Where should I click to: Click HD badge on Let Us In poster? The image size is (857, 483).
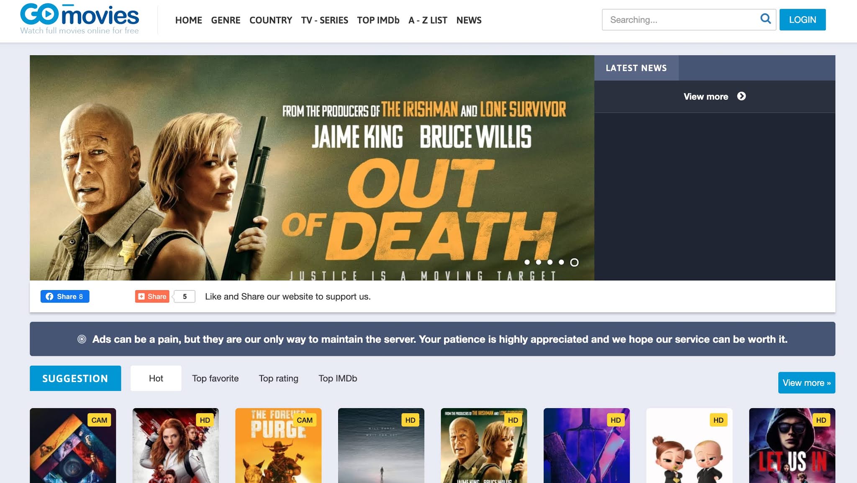821,420
